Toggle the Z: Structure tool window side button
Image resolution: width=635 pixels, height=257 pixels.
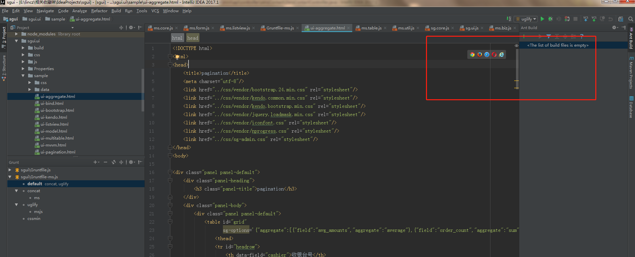pos(4,68)
